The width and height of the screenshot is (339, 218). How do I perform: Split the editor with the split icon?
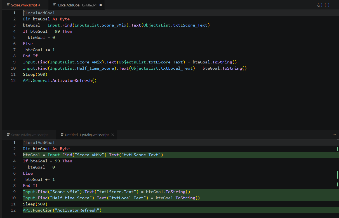tap(327, 5)
